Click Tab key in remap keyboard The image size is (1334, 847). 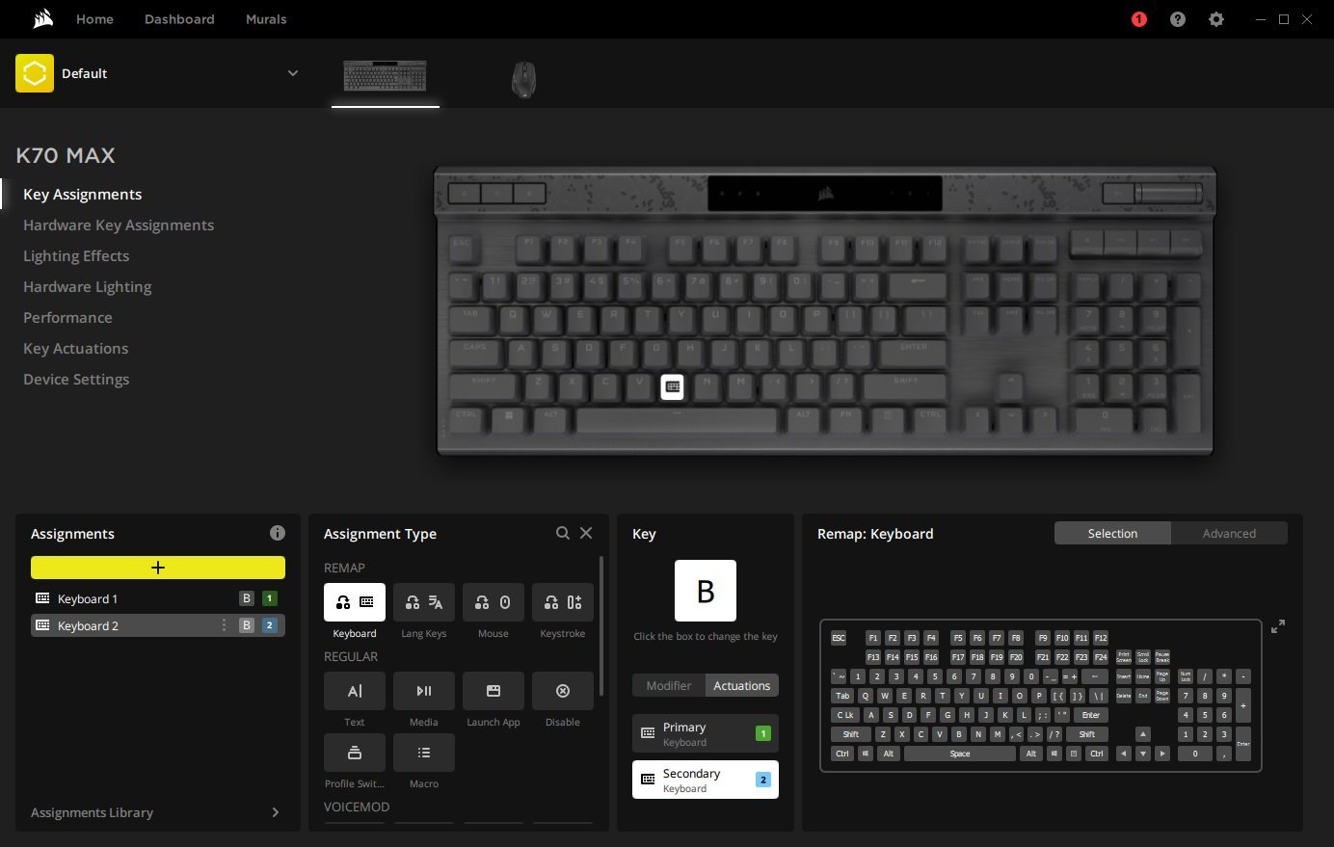coord(842,696)
